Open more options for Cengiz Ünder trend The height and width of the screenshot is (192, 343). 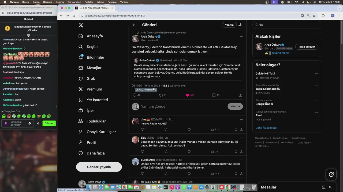(316, 101)
